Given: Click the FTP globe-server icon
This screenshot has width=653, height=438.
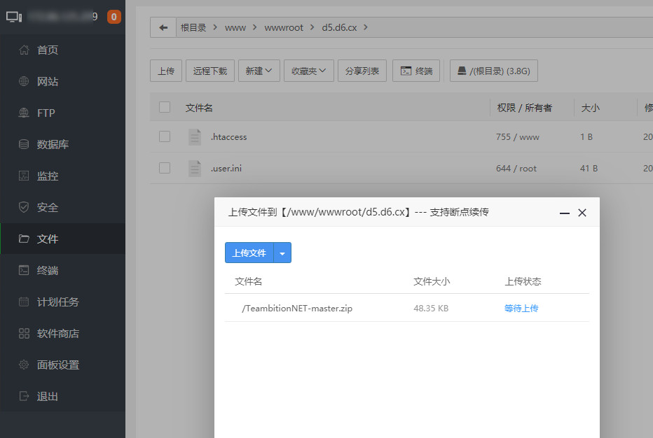Looking at the screenshot, I should [x=24, y=113].
